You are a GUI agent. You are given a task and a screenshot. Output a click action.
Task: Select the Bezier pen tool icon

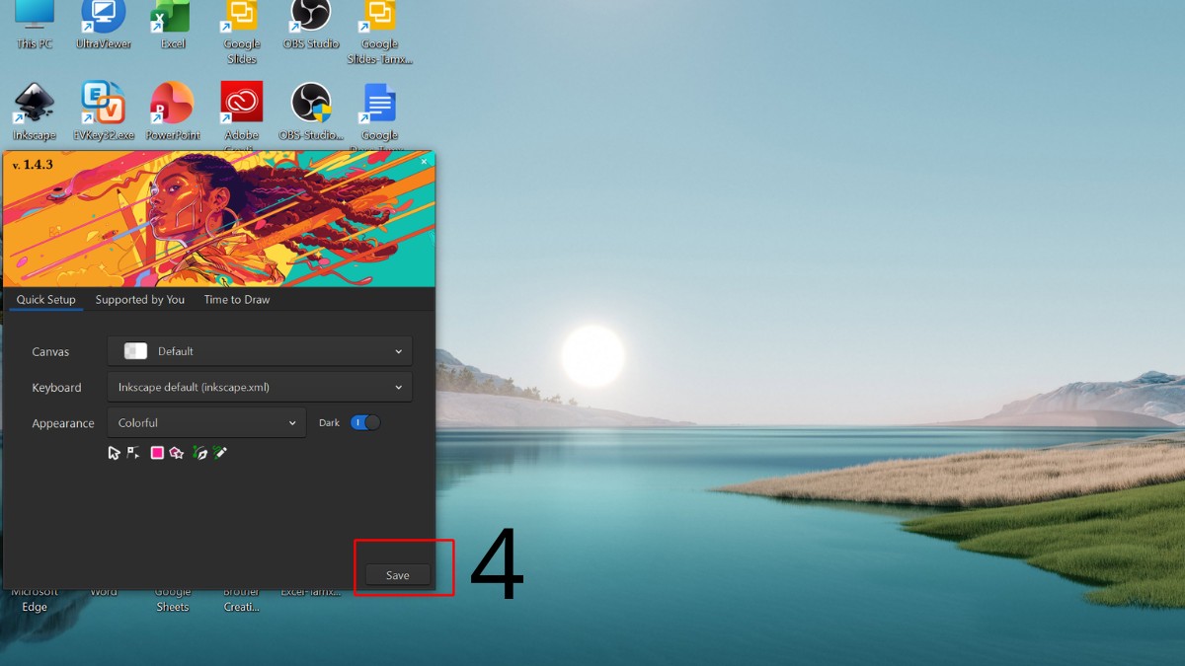point(199,452)
